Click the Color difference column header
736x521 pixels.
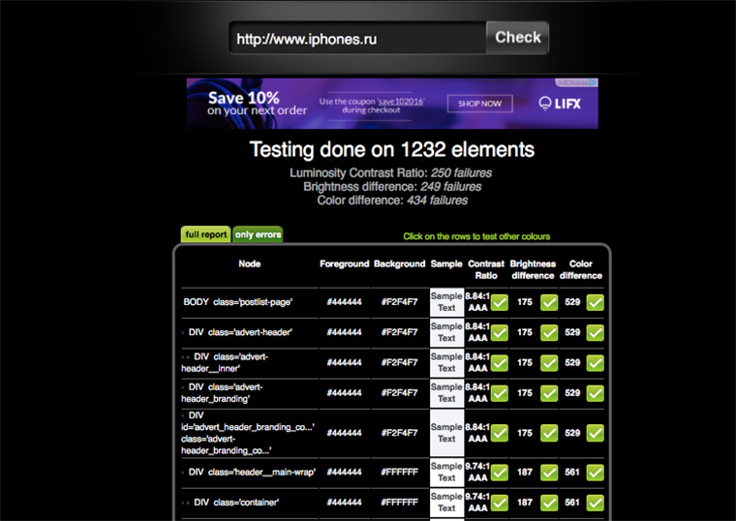pos(581,269)
